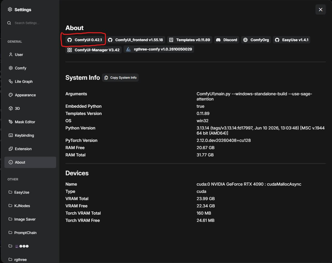The image size is (332, 263).
Task: Open the KJNodes settings section
Action: tap(30, 206)
